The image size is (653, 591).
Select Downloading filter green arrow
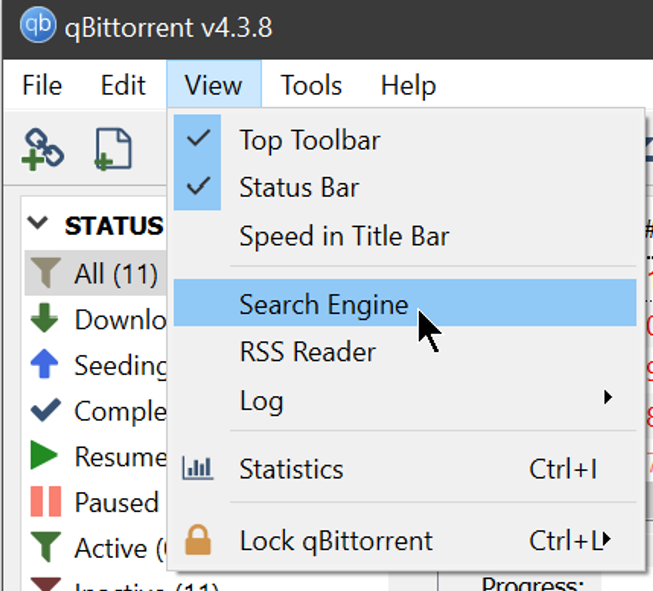(44, 318)
